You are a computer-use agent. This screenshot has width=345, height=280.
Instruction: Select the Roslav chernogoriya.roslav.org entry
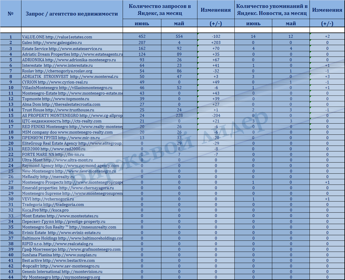click(x=72, y=71)
